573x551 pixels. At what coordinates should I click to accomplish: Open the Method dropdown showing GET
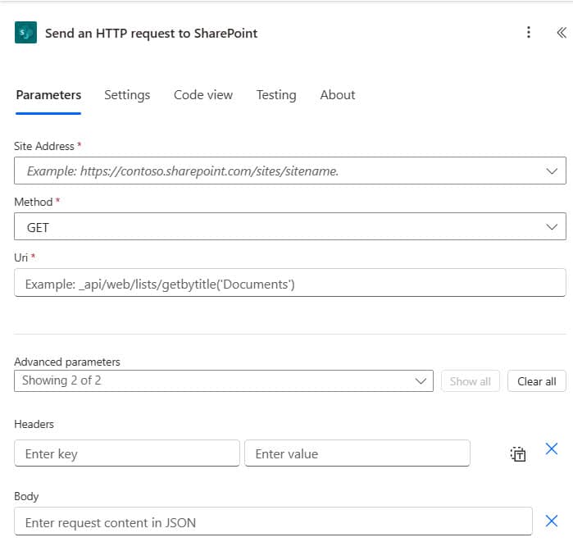point(290,226)
